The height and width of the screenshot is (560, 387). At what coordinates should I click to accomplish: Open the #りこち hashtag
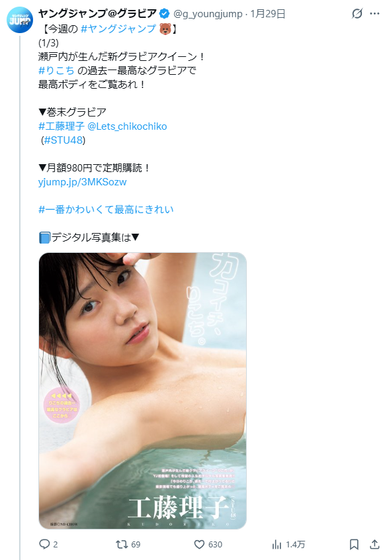(x=56, y=70)
